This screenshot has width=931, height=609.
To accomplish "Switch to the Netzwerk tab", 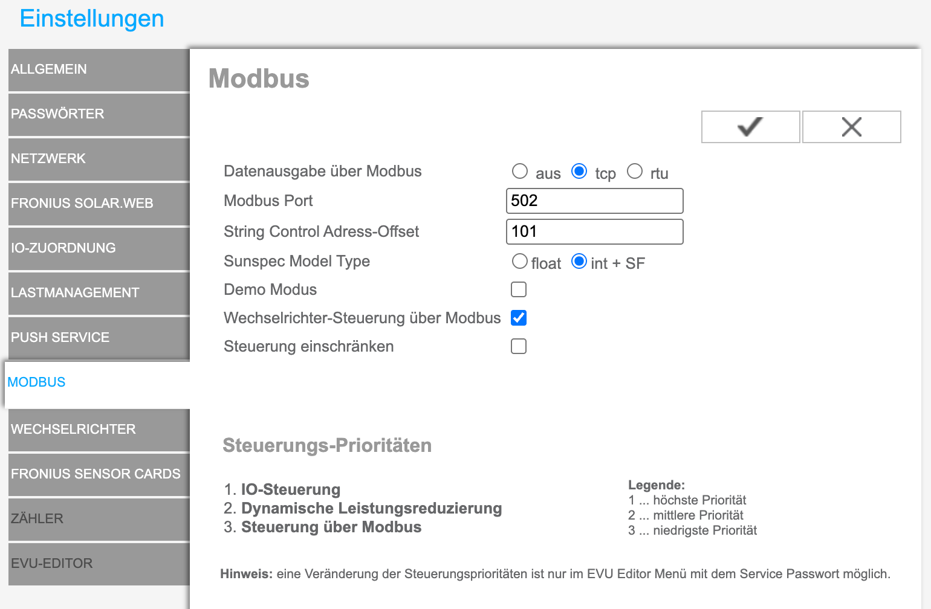I will (99, 159).
